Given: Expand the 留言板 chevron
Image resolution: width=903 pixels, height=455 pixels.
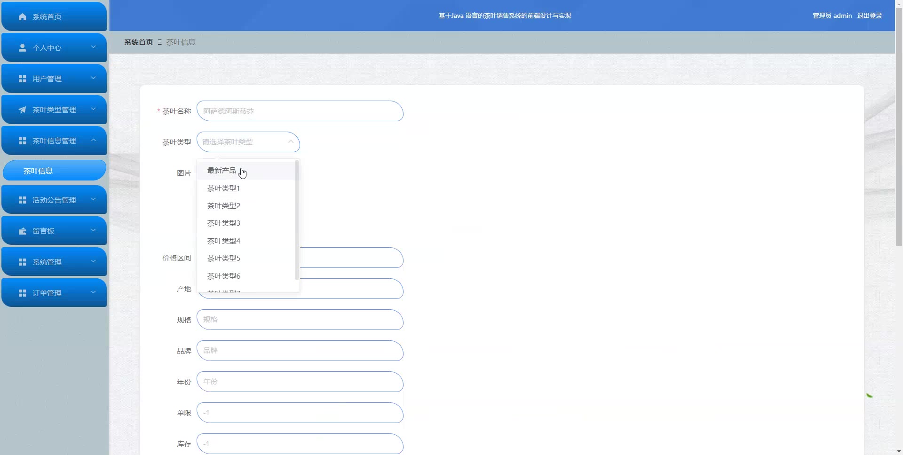Looking at the screenshot, I should click(x=93, y=230).
